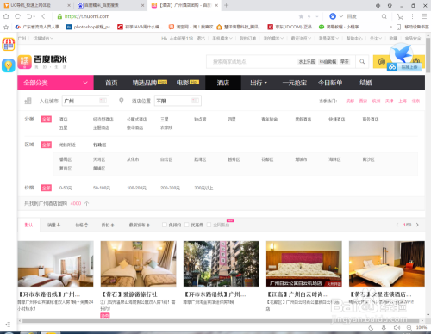Filter by 经济型酒店 category
This screenshot has height=334, width=431.
tap(103, 119)
